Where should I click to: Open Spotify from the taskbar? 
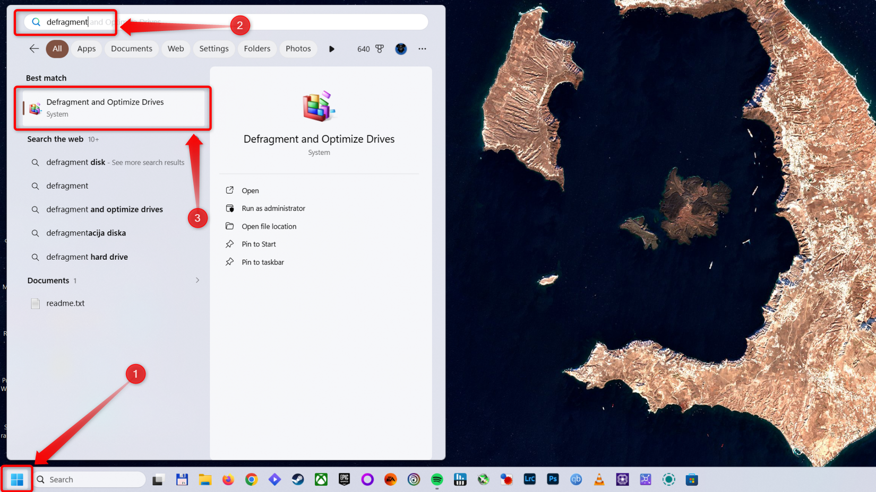[436, 479]
